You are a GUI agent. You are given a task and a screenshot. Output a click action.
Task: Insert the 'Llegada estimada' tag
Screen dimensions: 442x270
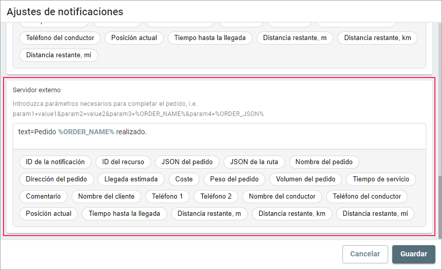click(131, 179)
